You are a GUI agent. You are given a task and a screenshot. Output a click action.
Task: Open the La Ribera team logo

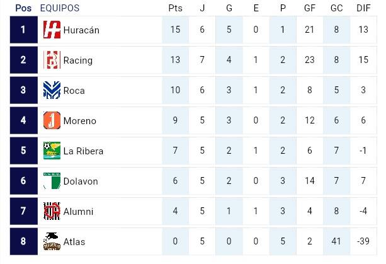(52, 151)
